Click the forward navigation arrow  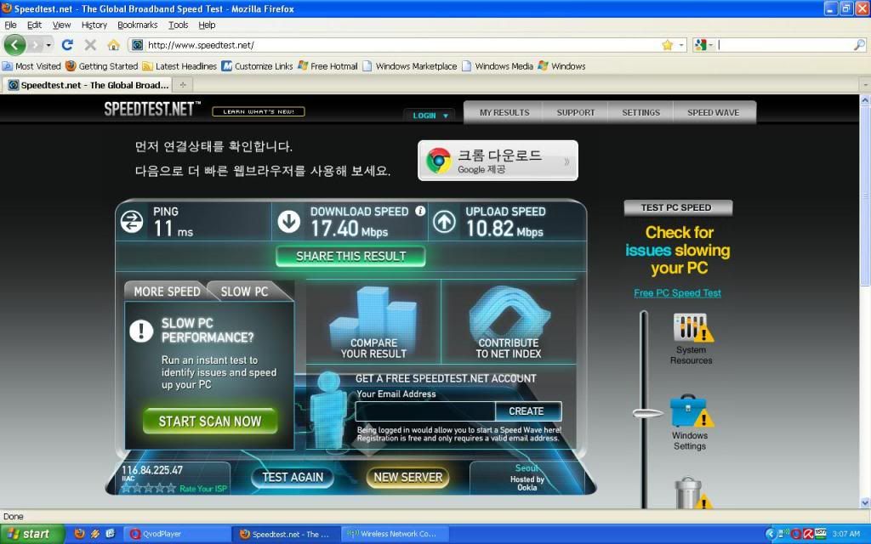36,45
